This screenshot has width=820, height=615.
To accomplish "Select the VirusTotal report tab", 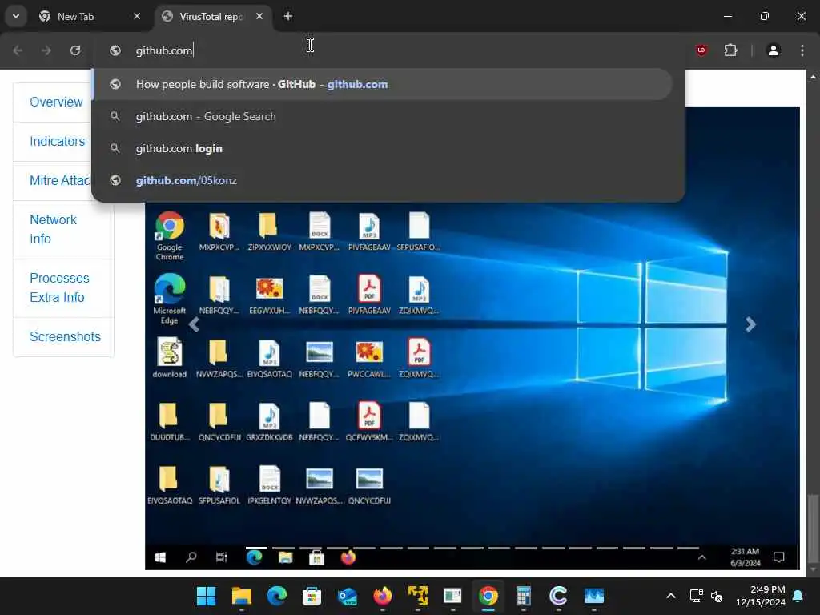I will pyautogui.click(x=211, y=16).
